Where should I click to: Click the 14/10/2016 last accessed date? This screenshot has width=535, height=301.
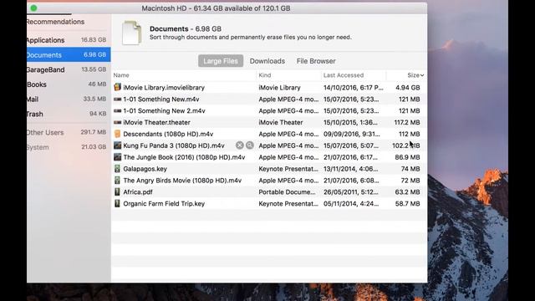point(353,87)
